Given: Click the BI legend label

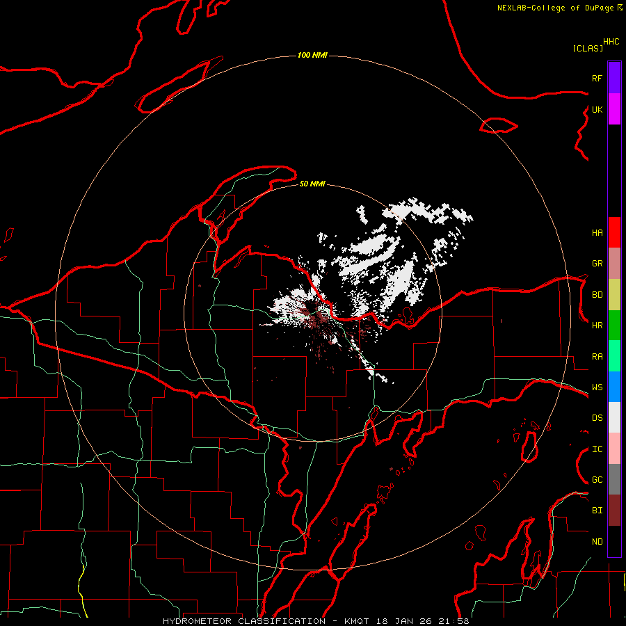Looking at the screenshot, I should click(597, 511).
